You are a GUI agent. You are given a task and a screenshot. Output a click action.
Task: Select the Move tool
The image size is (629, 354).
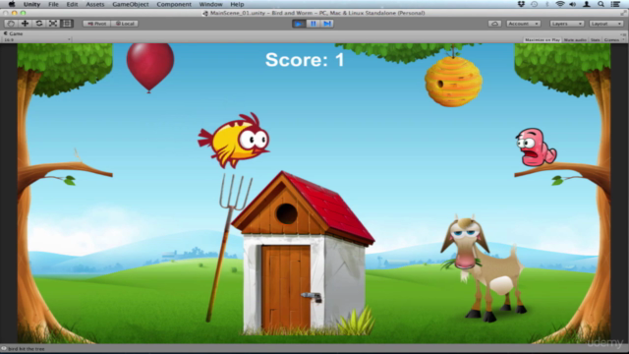tap(25, 24)
